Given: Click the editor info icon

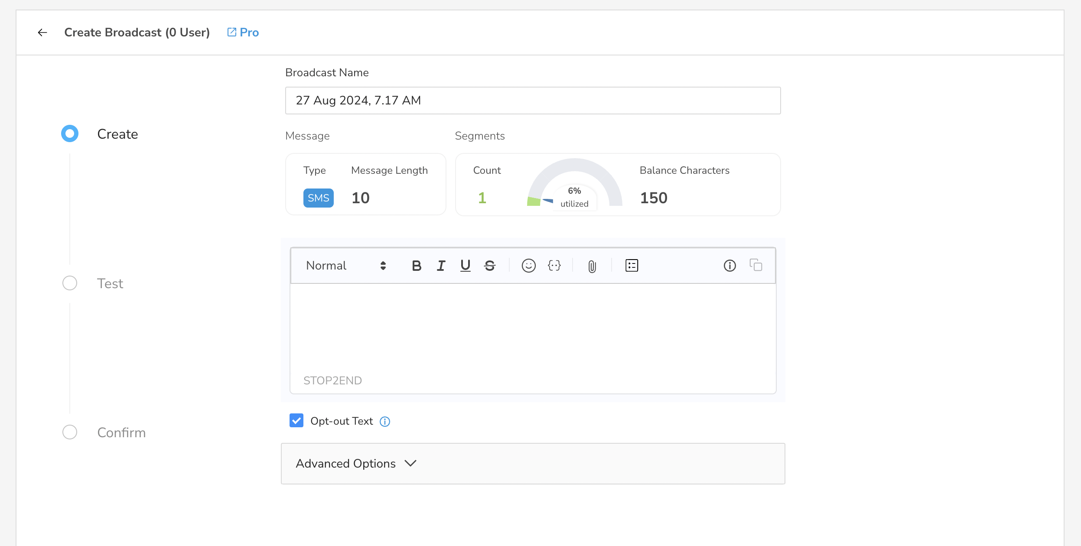Looking at the screenshot, I should pyautogui.click(x=730, y=266).
